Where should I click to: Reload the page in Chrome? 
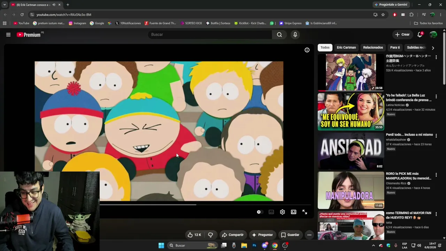pyautogui.click(x=22, y=15)
